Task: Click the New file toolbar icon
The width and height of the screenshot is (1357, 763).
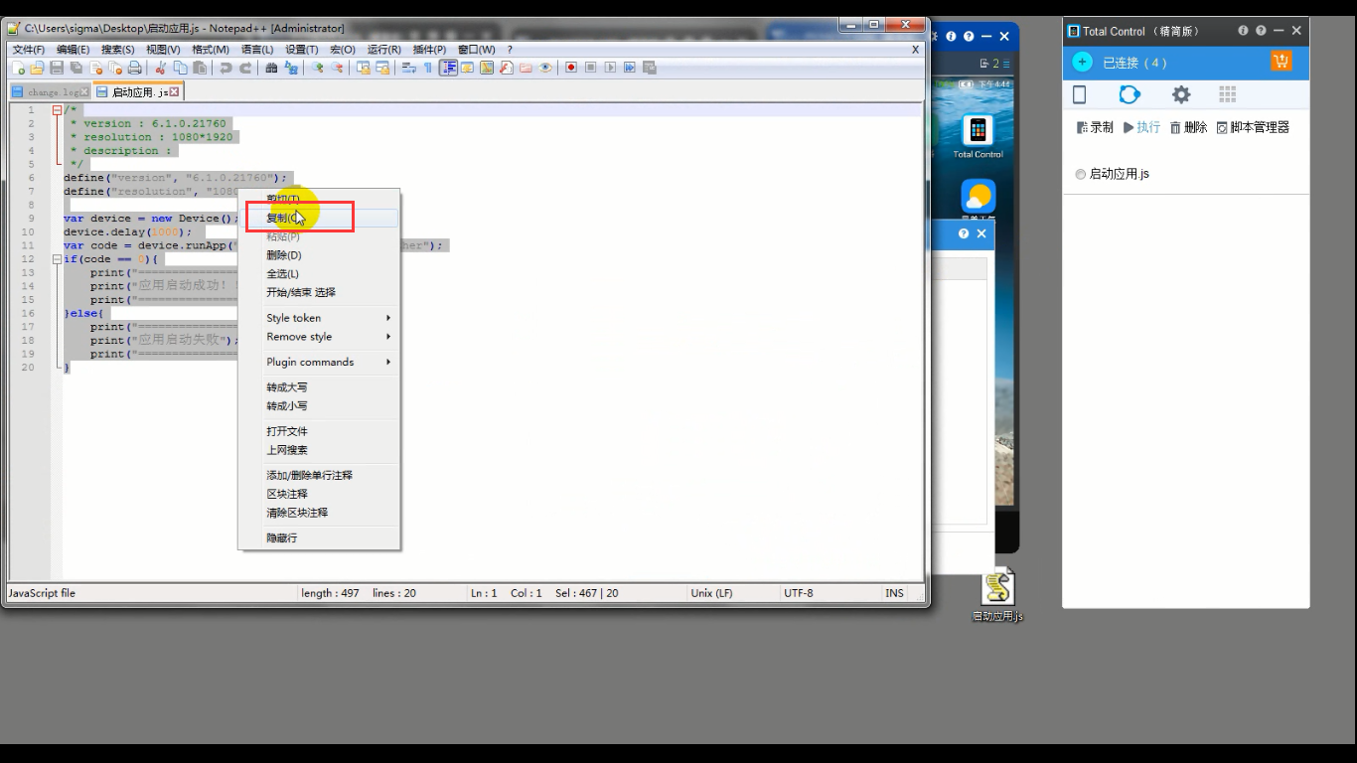Action: pyautogui.click(x=18, y=68)
